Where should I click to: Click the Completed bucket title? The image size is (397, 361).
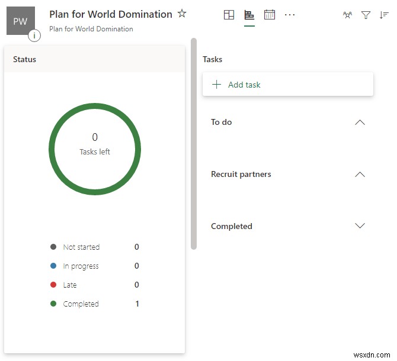pos(232,226)
